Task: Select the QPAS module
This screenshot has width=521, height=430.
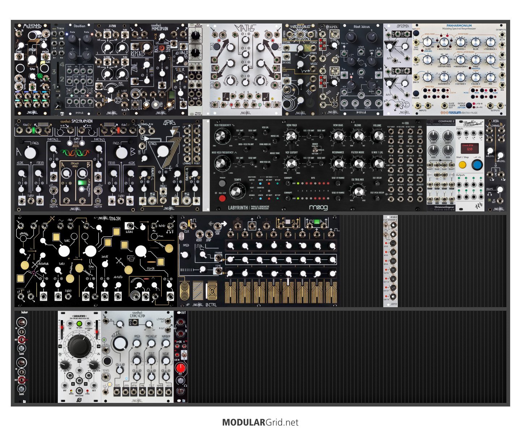Action: 170,165
